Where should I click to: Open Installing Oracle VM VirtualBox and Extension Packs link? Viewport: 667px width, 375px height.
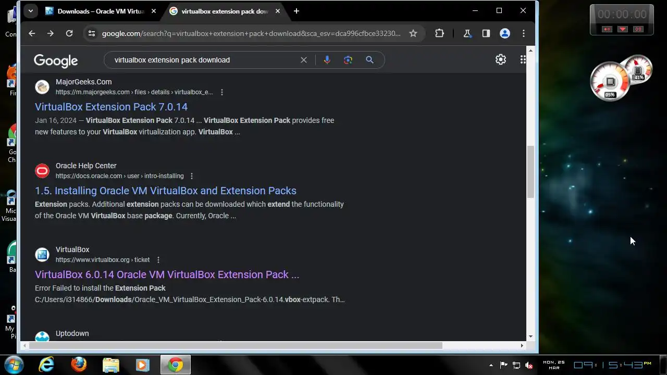(166, 191)
